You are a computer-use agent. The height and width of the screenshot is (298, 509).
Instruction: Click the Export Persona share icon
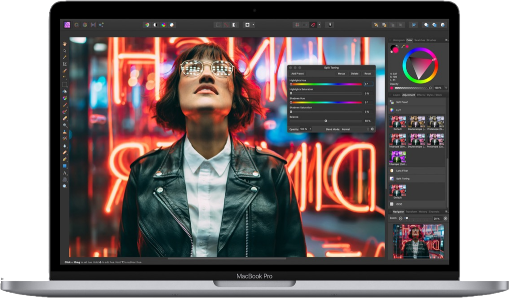tap(101, 25)
